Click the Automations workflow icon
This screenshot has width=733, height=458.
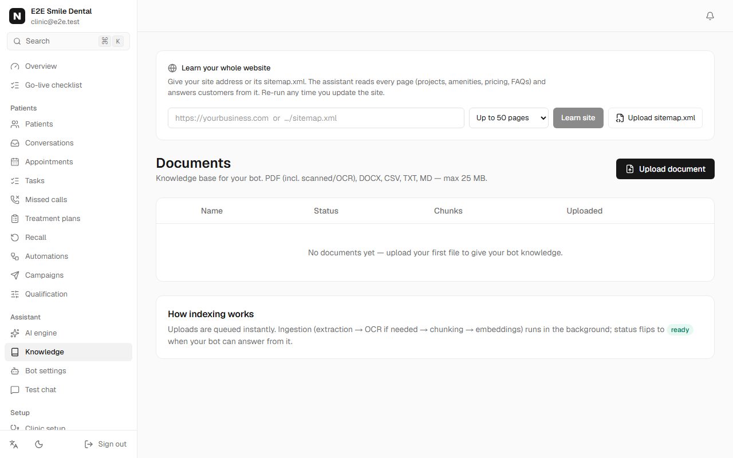(x=15, y=256)
